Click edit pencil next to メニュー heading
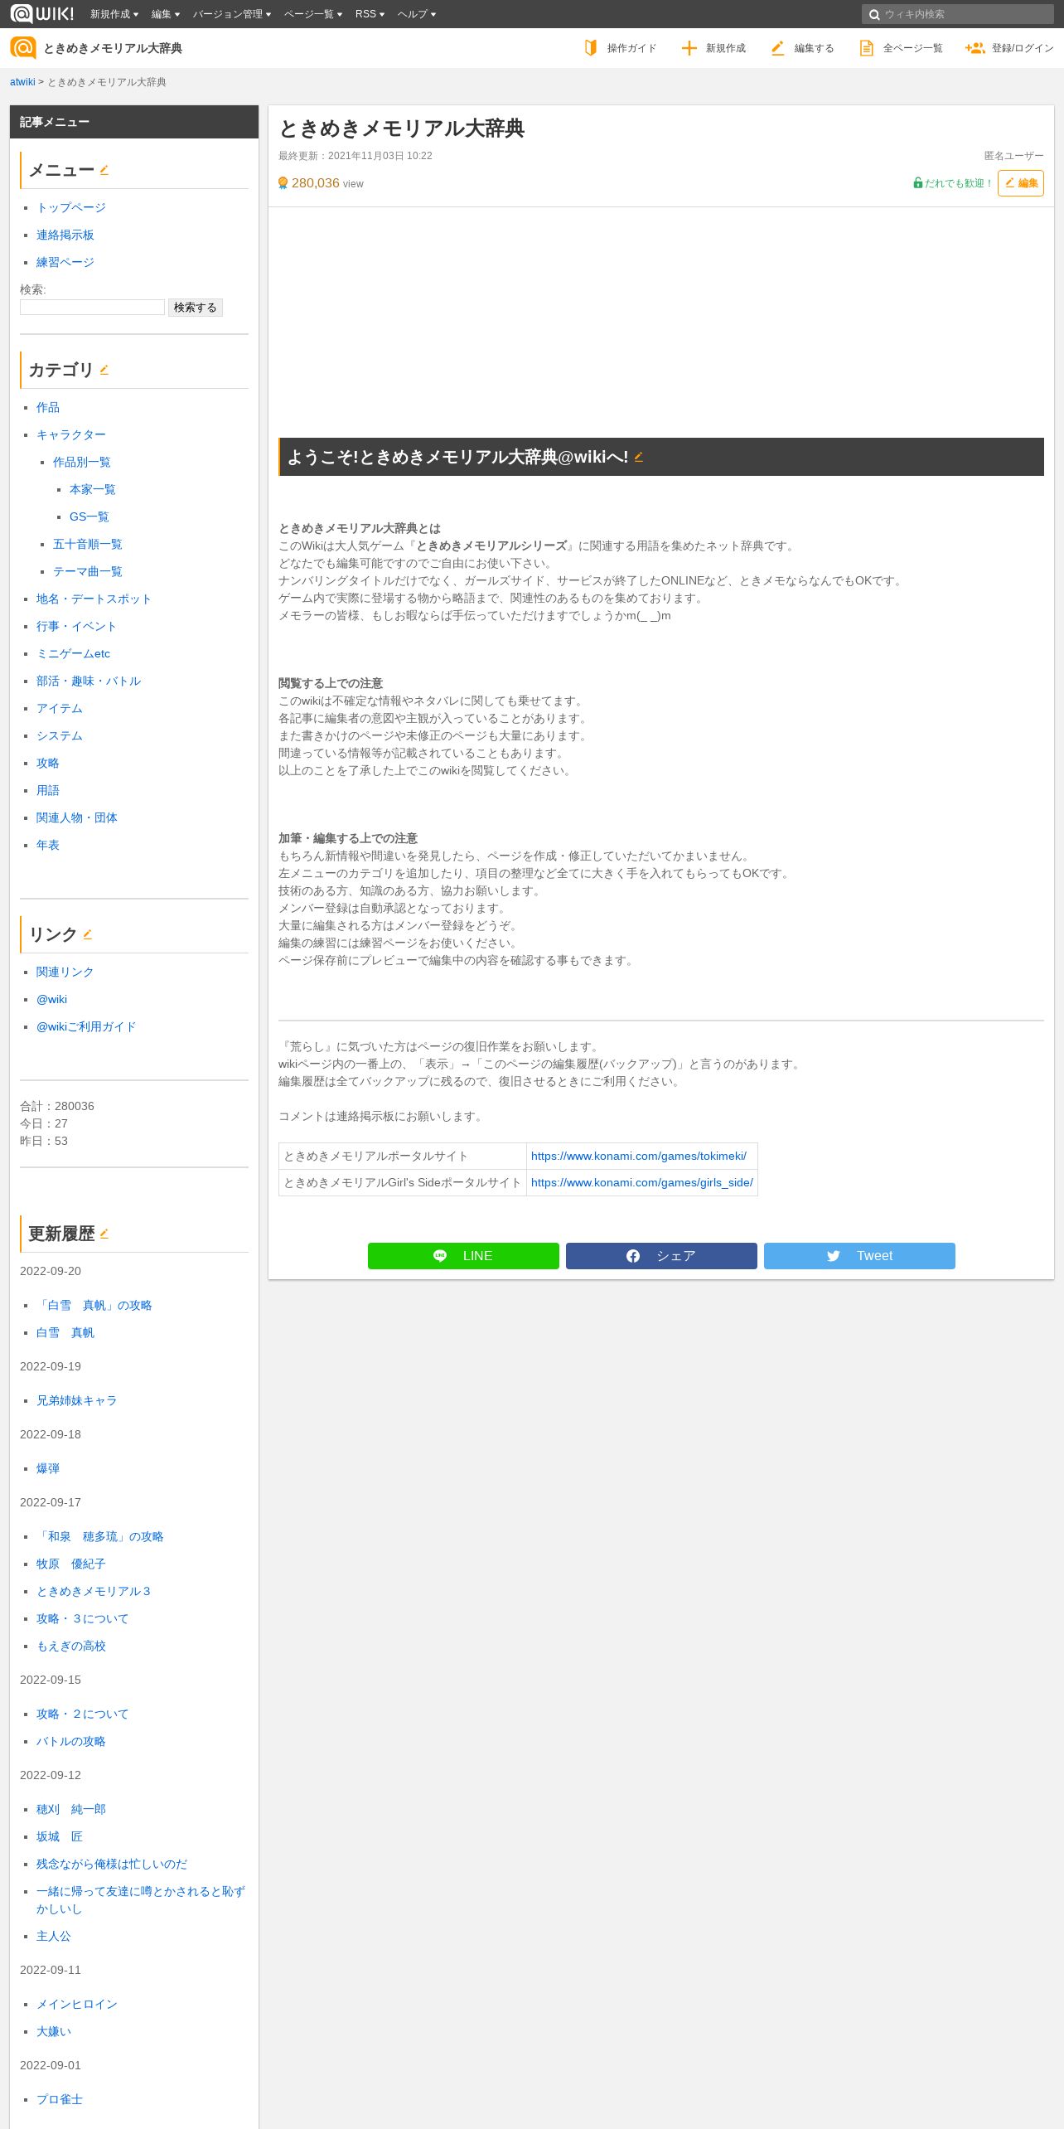This screenshot has height=2129, width=1064. (x=104, y=170)
